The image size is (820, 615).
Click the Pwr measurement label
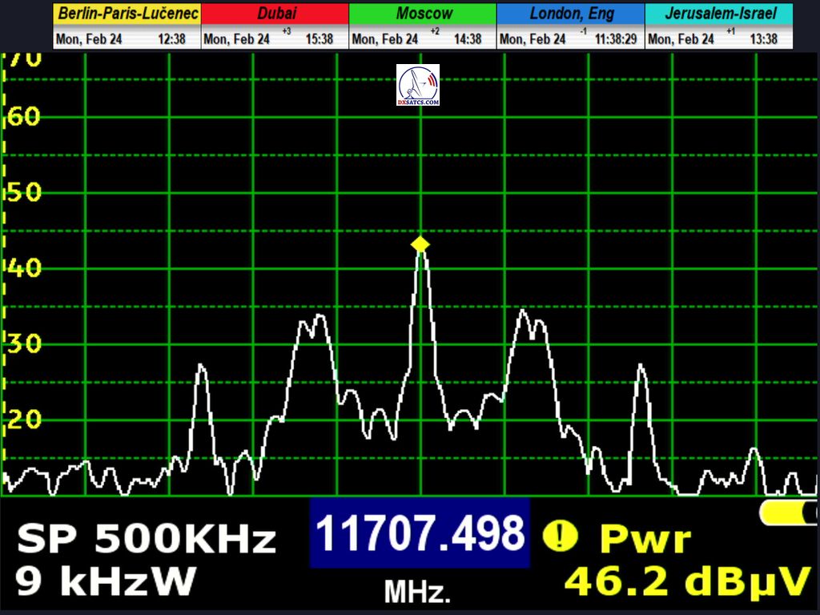coord(645,540)
